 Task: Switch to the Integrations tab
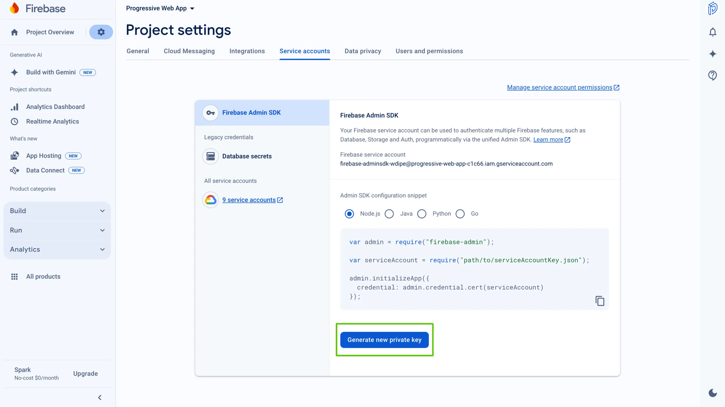pos(247,51)
